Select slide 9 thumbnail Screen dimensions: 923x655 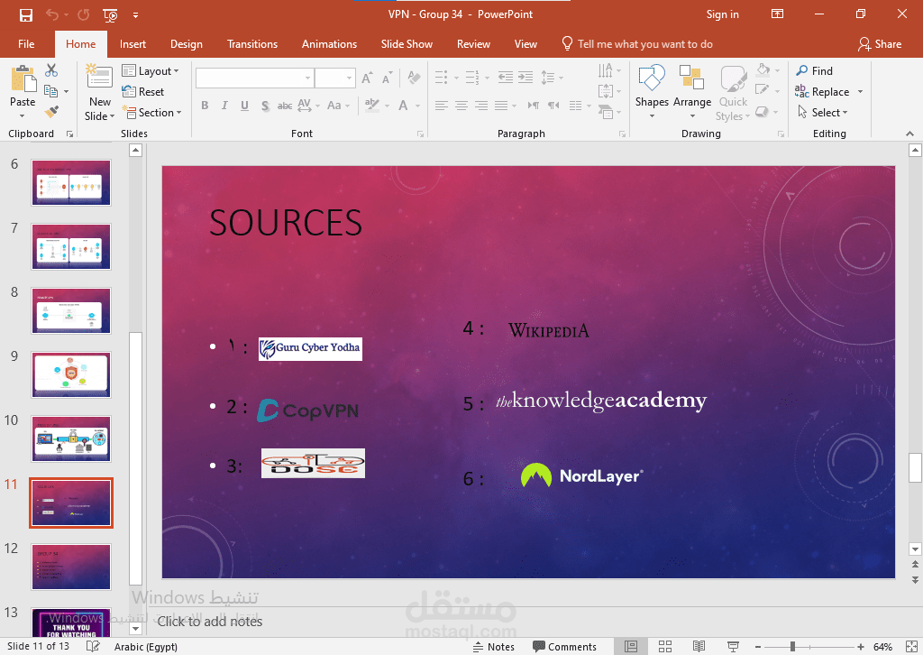71,374
